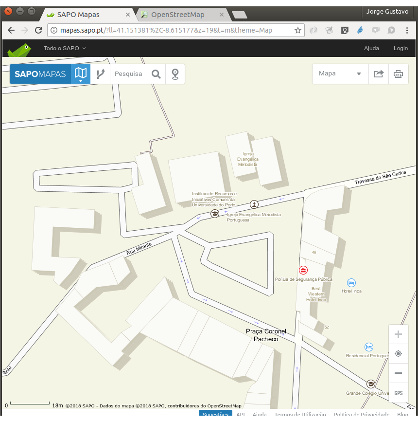Open the Ajuda help menu
Screen dimensions: 418x422
coord(371,48)
